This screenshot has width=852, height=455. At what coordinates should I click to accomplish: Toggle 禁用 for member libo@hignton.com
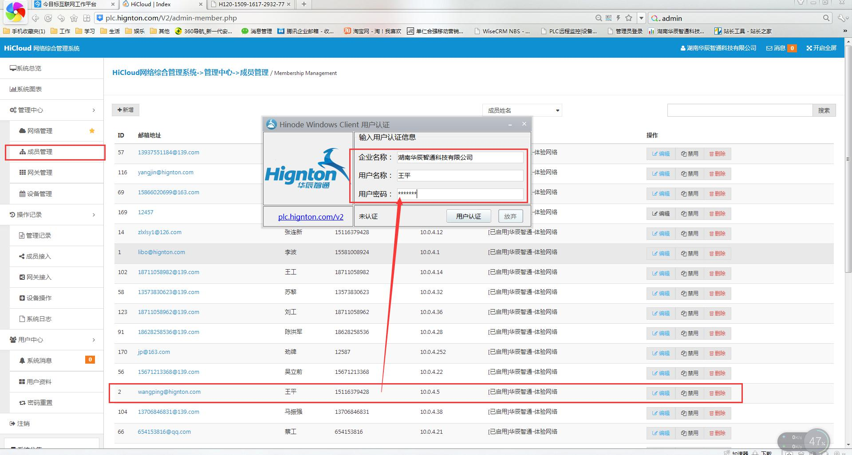click(689, 254)
